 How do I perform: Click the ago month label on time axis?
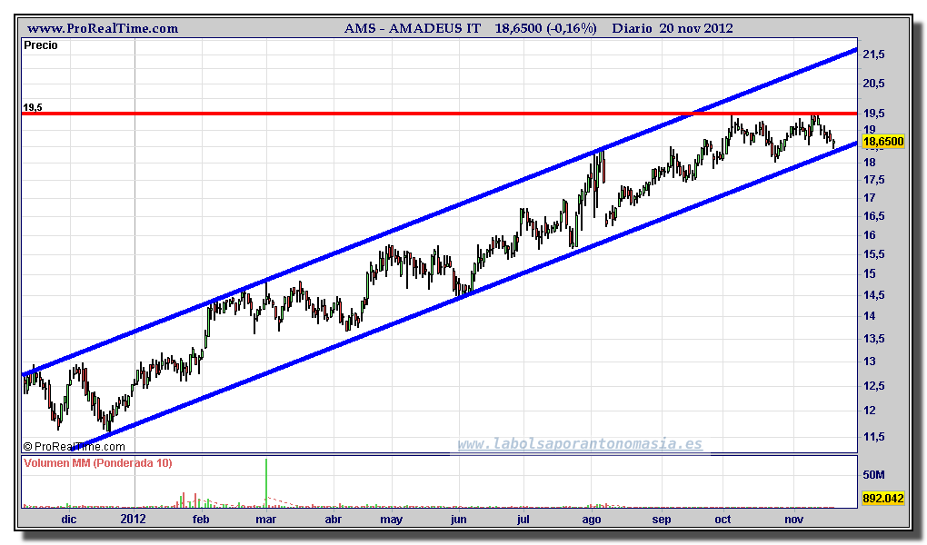coord(592,520)
